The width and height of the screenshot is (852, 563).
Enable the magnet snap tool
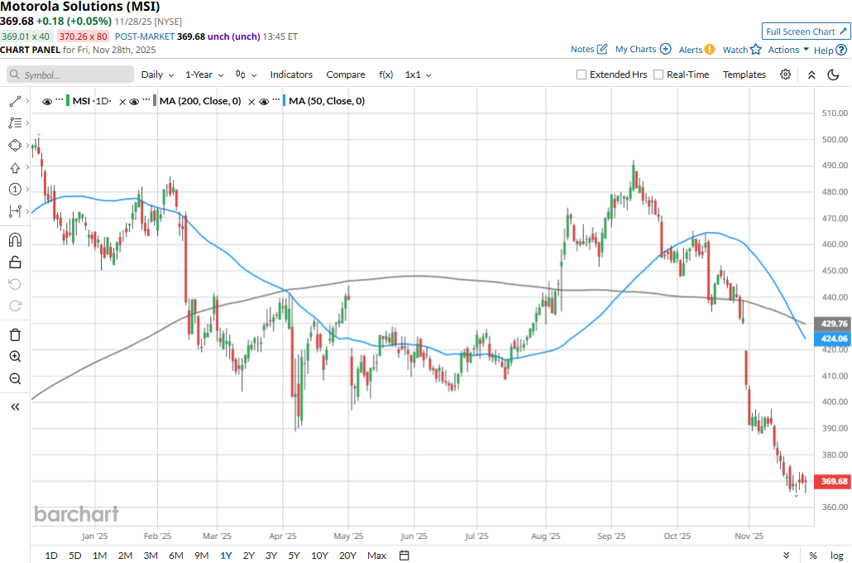coord(15,240)
